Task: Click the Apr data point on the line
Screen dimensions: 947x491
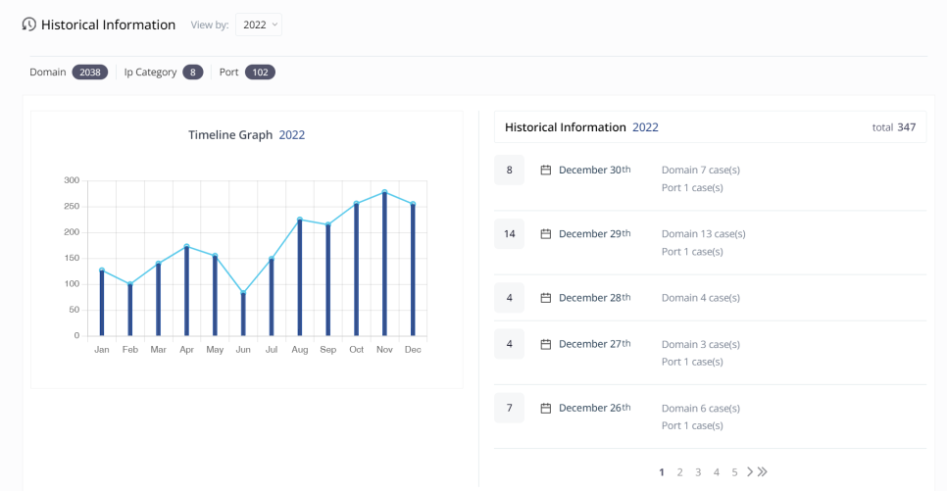Action: point(186,246)
